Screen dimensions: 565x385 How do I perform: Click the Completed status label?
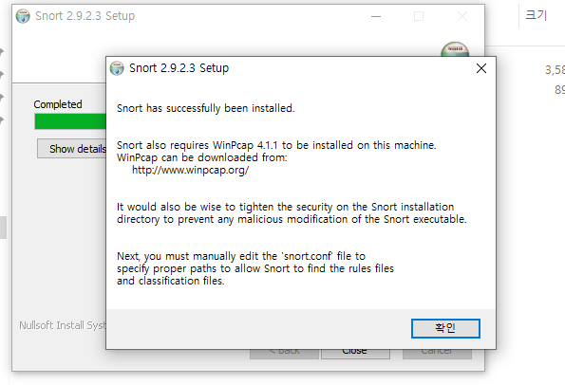pos(58,104)
